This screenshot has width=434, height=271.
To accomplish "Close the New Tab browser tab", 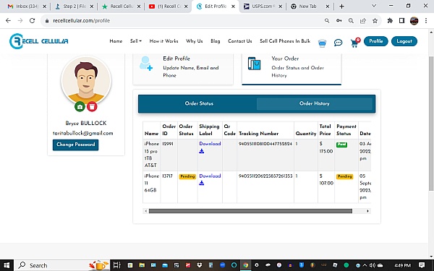I will click(x=328, y=7).
